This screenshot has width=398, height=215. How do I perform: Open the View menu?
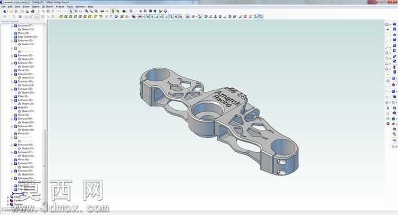pyautogui.click(x=18, y=7)
